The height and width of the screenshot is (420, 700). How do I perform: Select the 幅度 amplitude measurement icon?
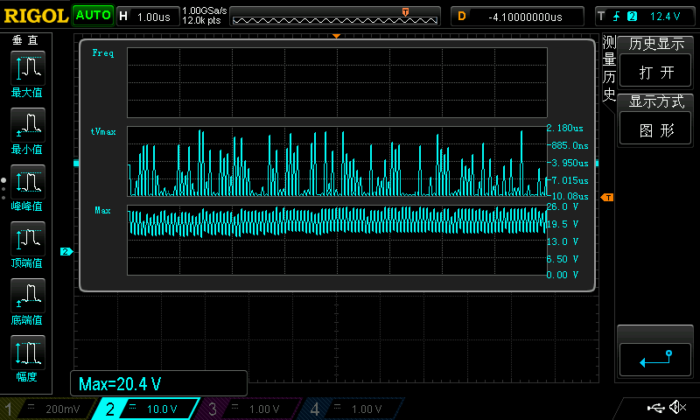[28, 352]
